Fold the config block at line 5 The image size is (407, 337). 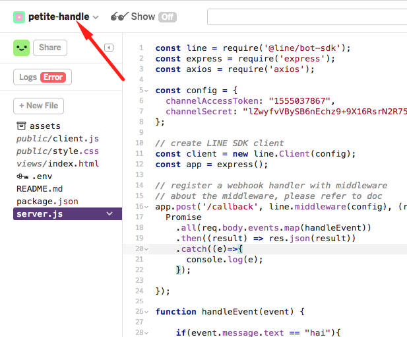pos(146,91)
